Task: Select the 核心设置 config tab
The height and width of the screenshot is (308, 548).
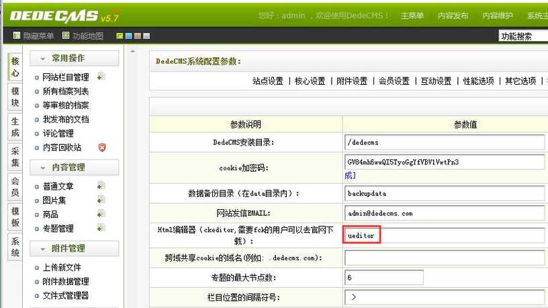Action: click(310, 81)
